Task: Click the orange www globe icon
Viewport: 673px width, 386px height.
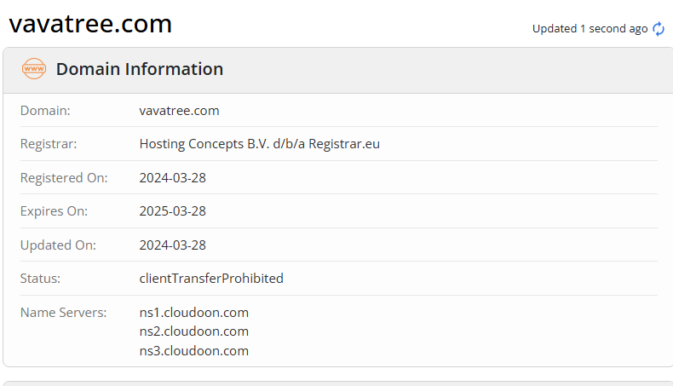Action: coord(34,69)
